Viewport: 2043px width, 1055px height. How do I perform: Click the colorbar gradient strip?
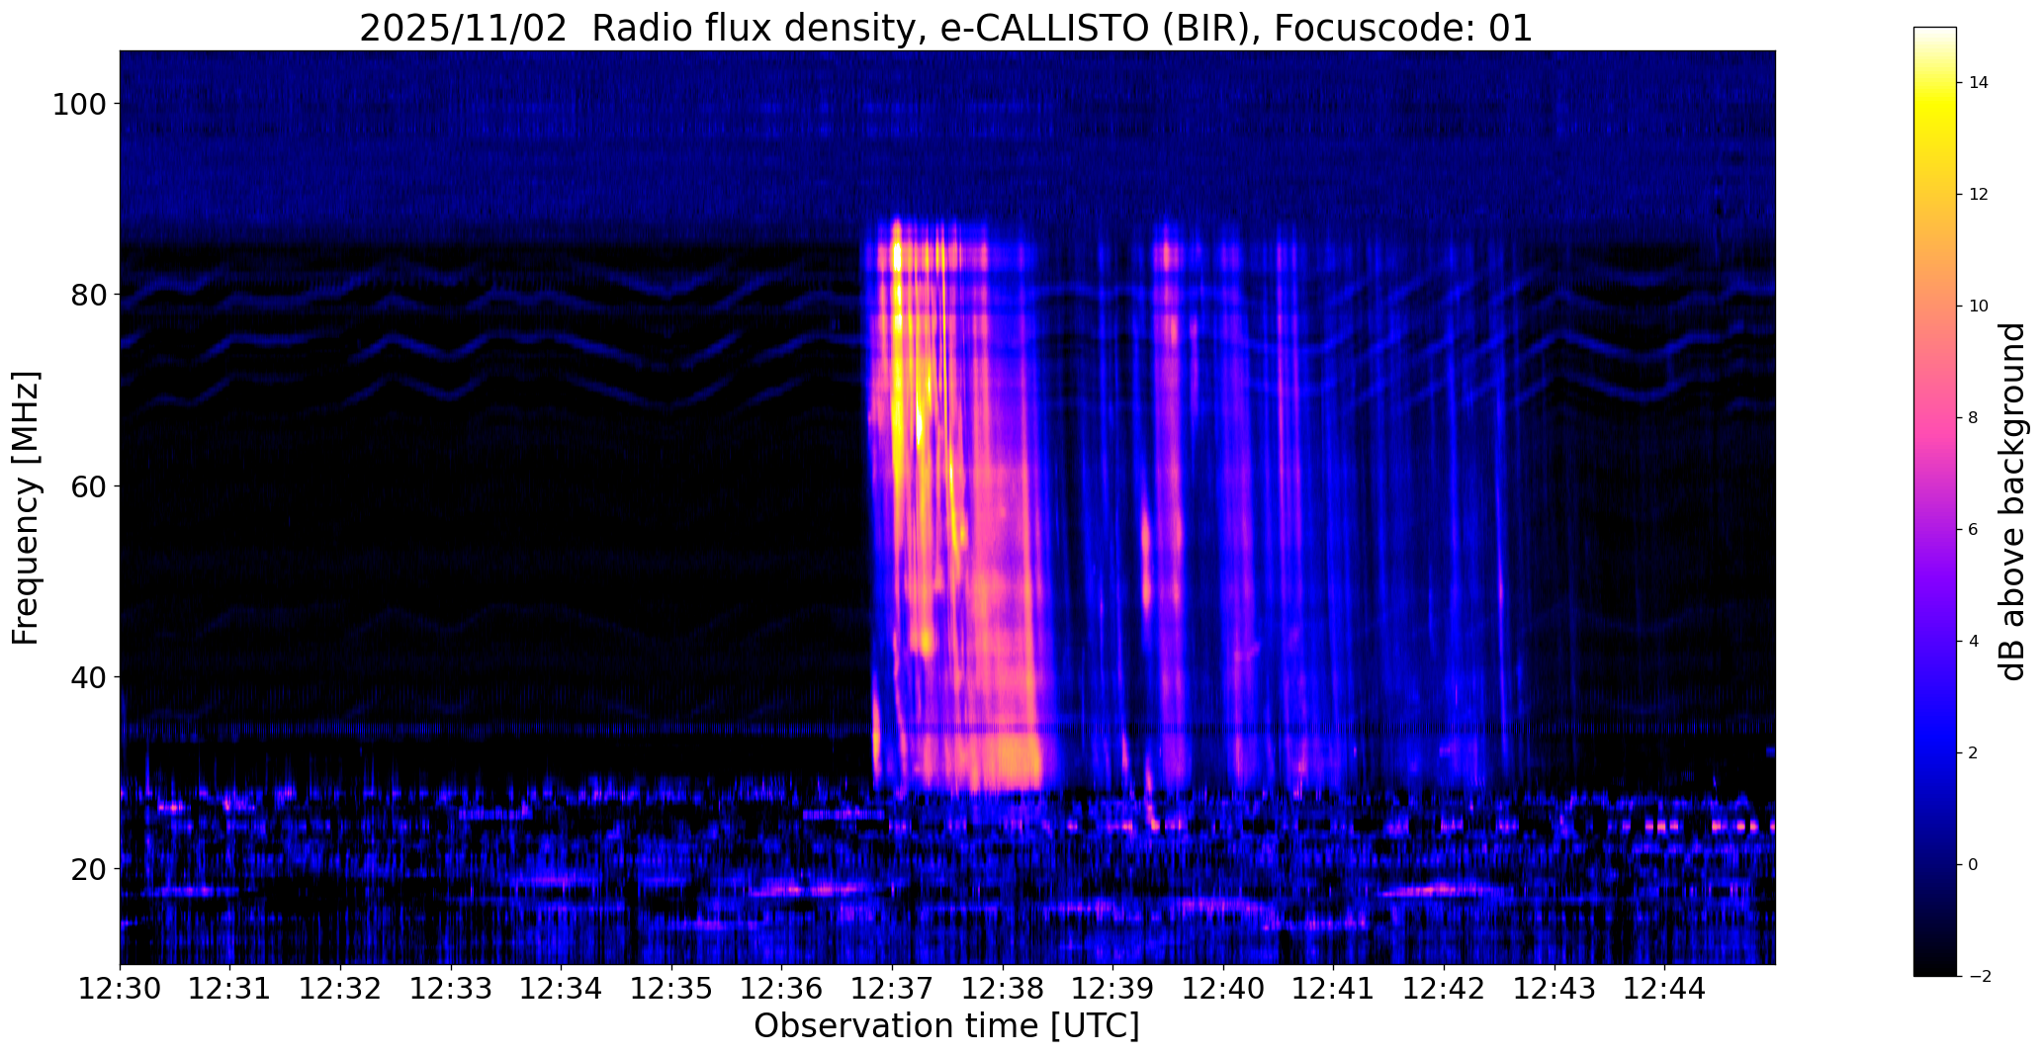tap(1934, 501)
